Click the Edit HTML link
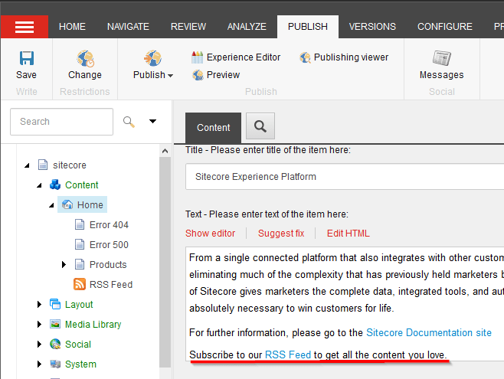Viewport: 504px width, 379px height. 348,234
